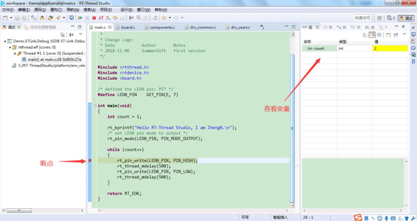Click the Step Return toolbar icon
The width and height of the screenshot is (417, 221).
(x=122, y=18)
